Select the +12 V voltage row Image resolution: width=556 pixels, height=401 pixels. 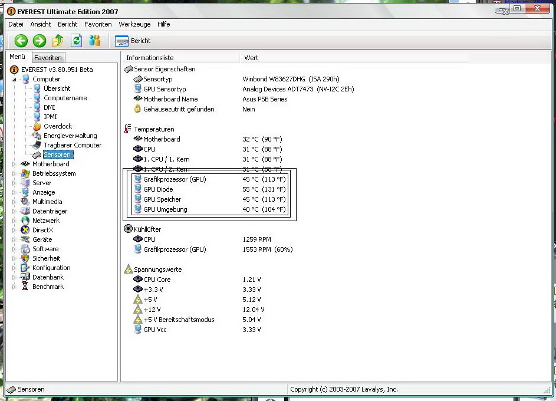199,310
